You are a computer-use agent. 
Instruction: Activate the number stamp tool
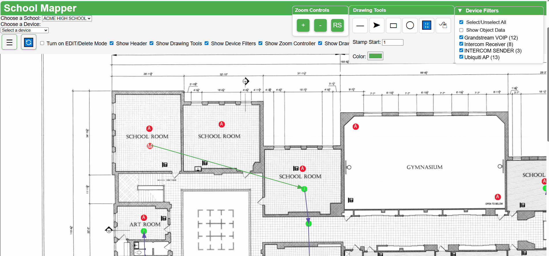tap(427, 26)
